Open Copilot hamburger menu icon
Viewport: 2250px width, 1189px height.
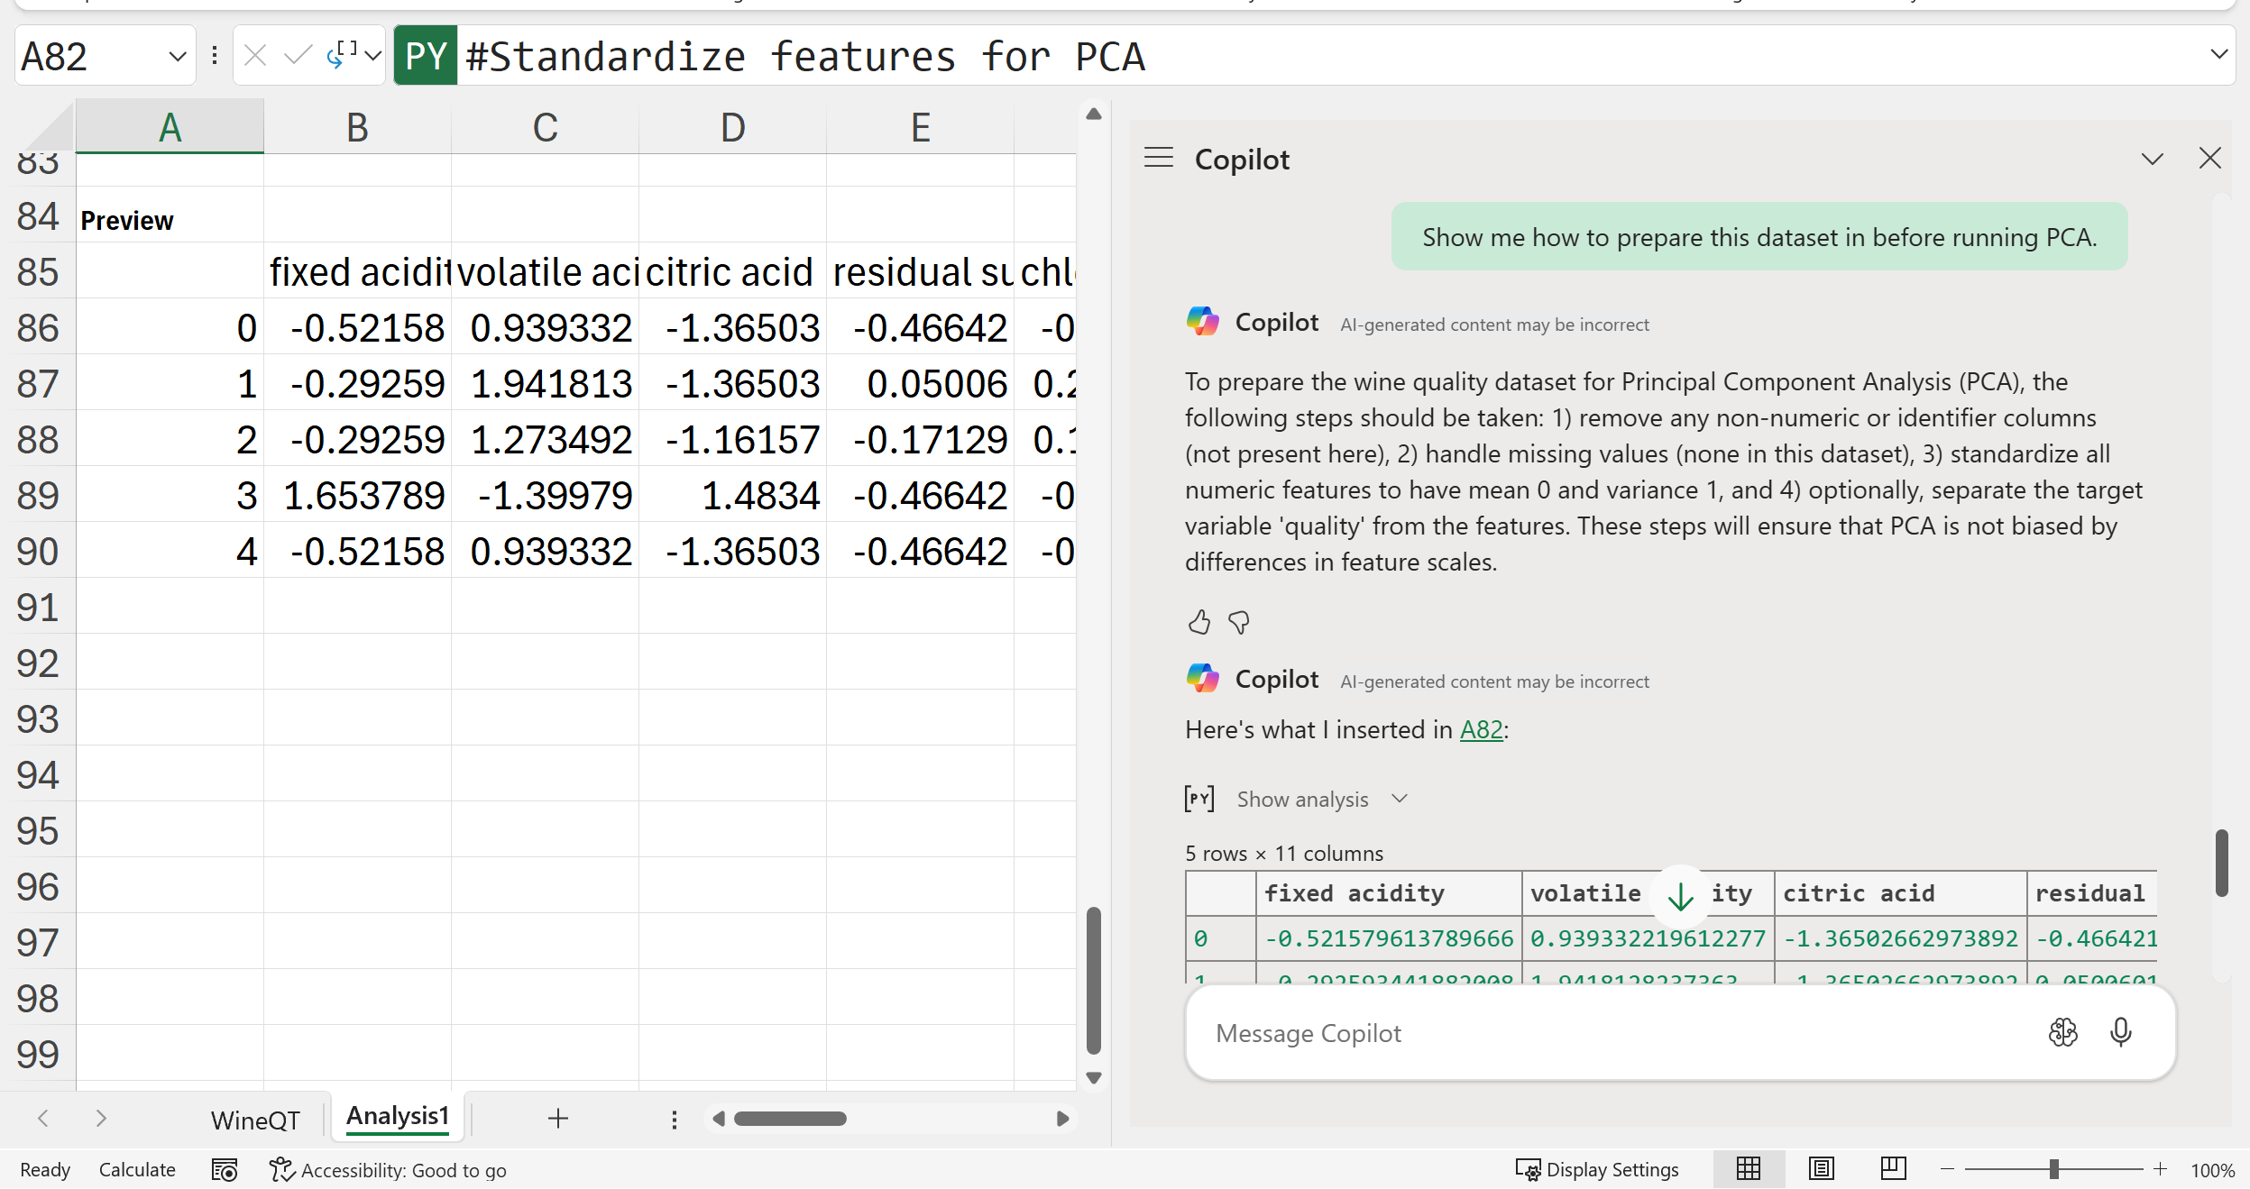tap(1159, 159)
